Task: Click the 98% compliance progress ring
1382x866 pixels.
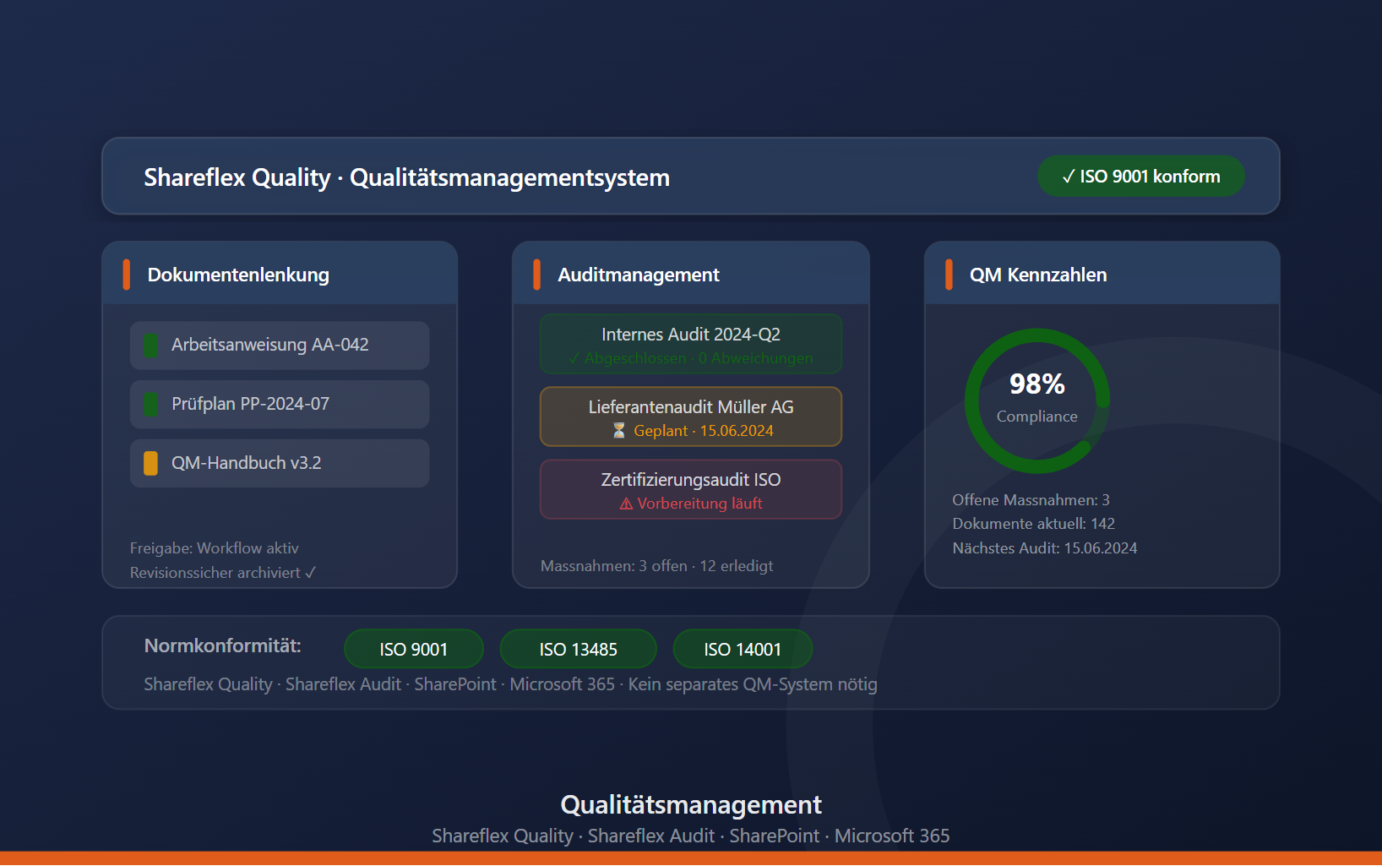Action: (1037, 400)
